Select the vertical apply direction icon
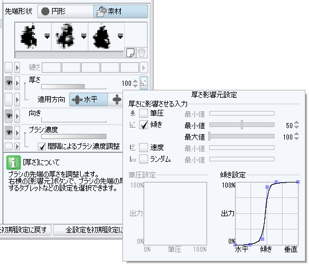Viewport: 310px width, 266px height. tap(117, 100)
